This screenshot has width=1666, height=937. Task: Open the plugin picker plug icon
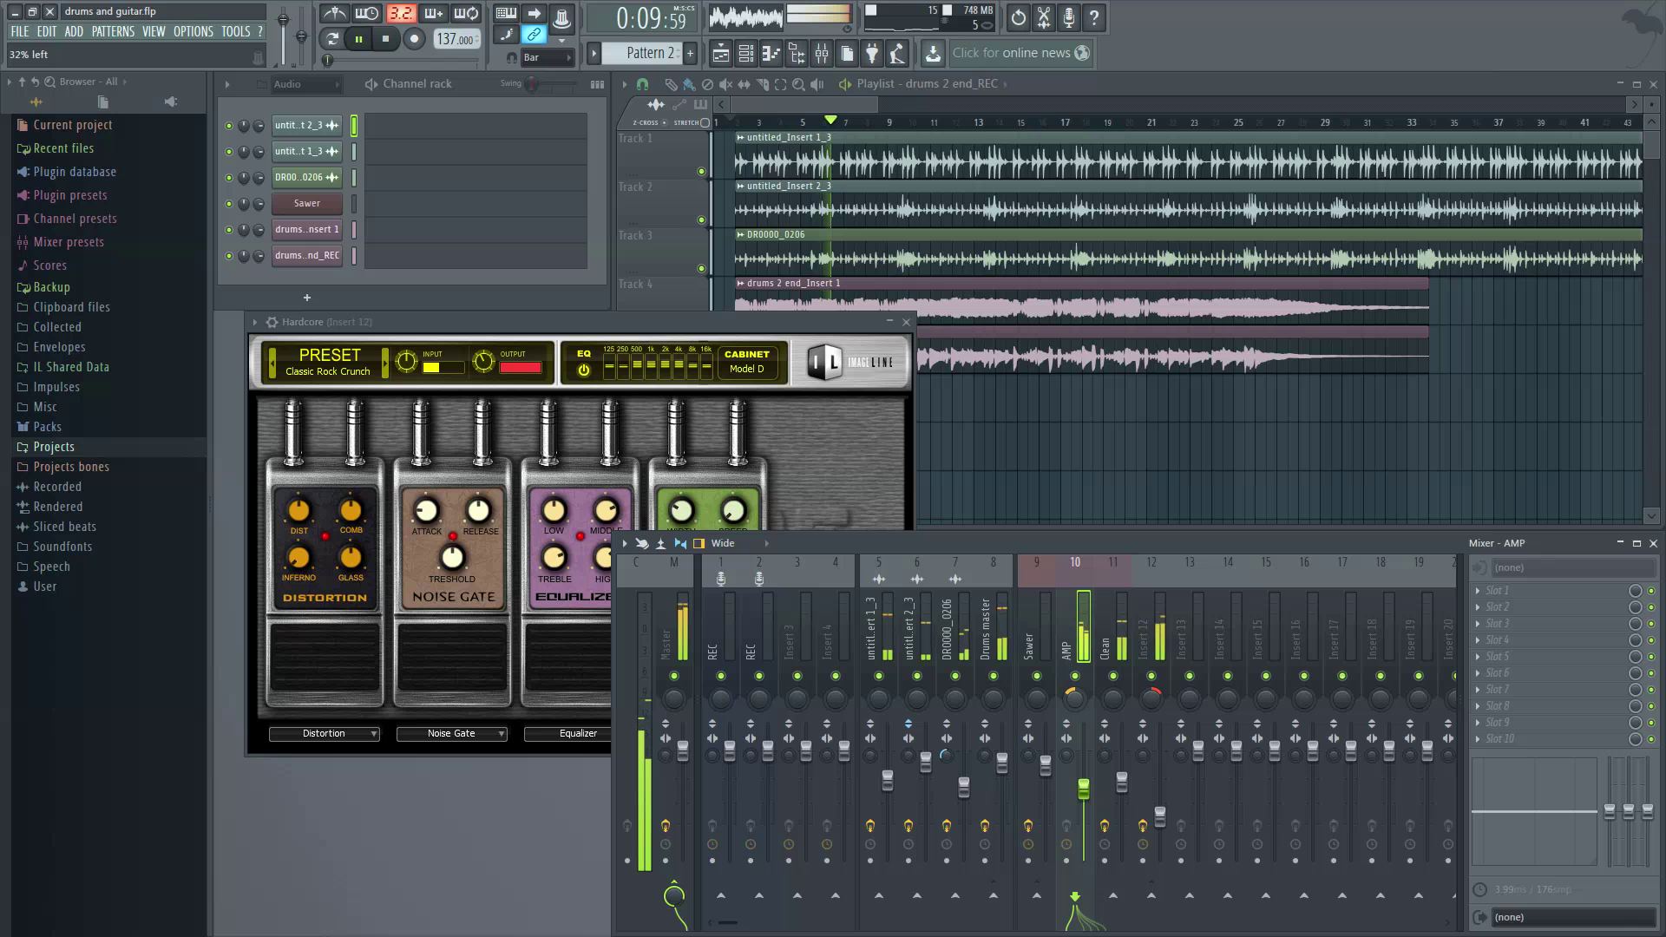tap(872, 54)
